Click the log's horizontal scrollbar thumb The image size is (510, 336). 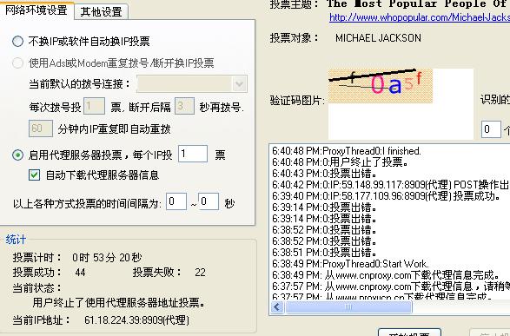tap(348, 307)
